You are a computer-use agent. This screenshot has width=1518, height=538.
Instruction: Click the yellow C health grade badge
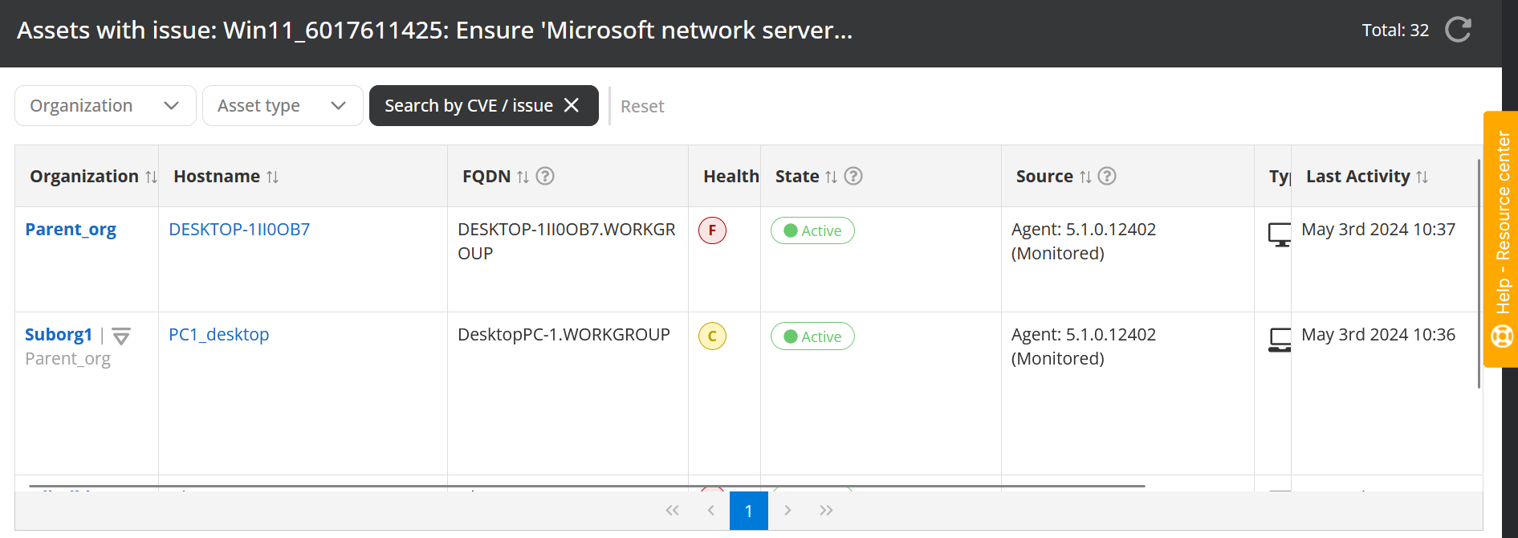[x=712, y=336]
